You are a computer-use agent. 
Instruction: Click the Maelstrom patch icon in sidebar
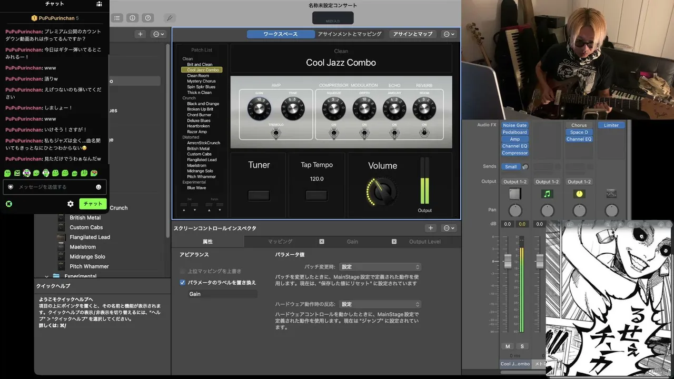pyautogui.click(x=61, y=247)
